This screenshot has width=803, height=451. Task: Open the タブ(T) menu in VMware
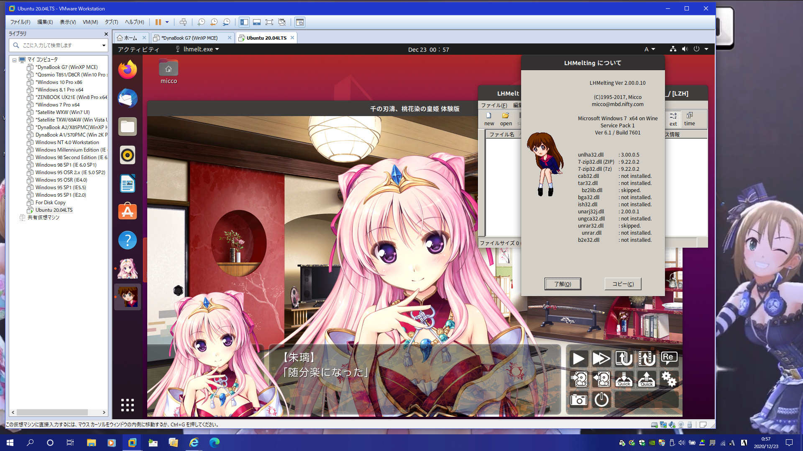tap(112, 22)
